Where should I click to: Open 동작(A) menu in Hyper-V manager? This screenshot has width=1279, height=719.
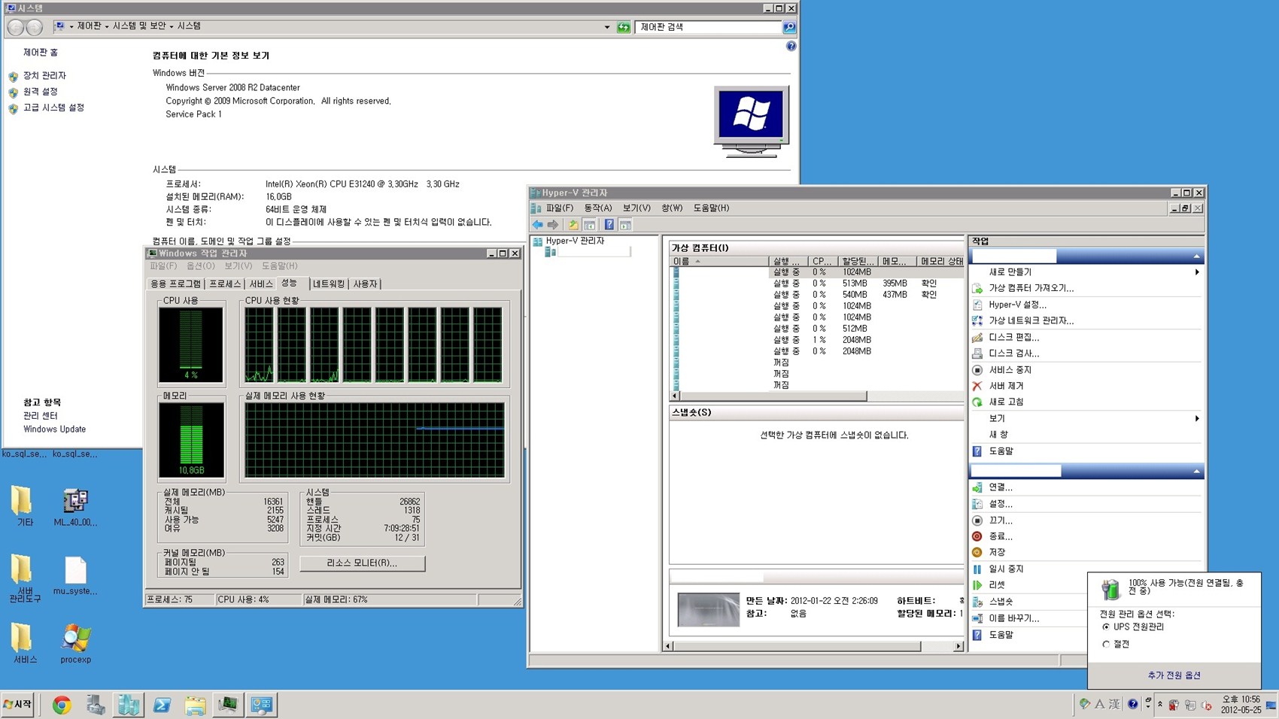[x=598, y=208]
